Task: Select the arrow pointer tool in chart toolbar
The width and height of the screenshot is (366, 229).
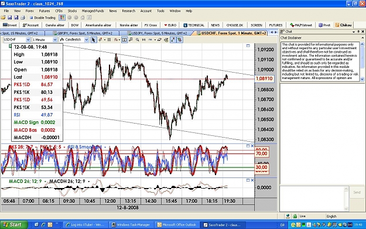Action: click(x=93, y=40)
